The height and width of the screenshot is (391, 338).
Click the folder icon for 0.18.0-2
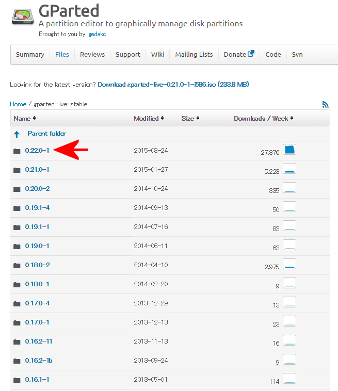click(17, 265)
